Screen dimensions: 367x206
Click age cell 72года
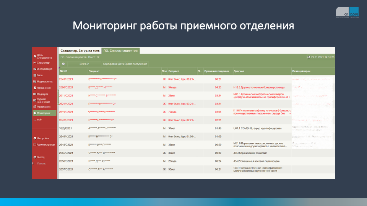pos(172,112)
